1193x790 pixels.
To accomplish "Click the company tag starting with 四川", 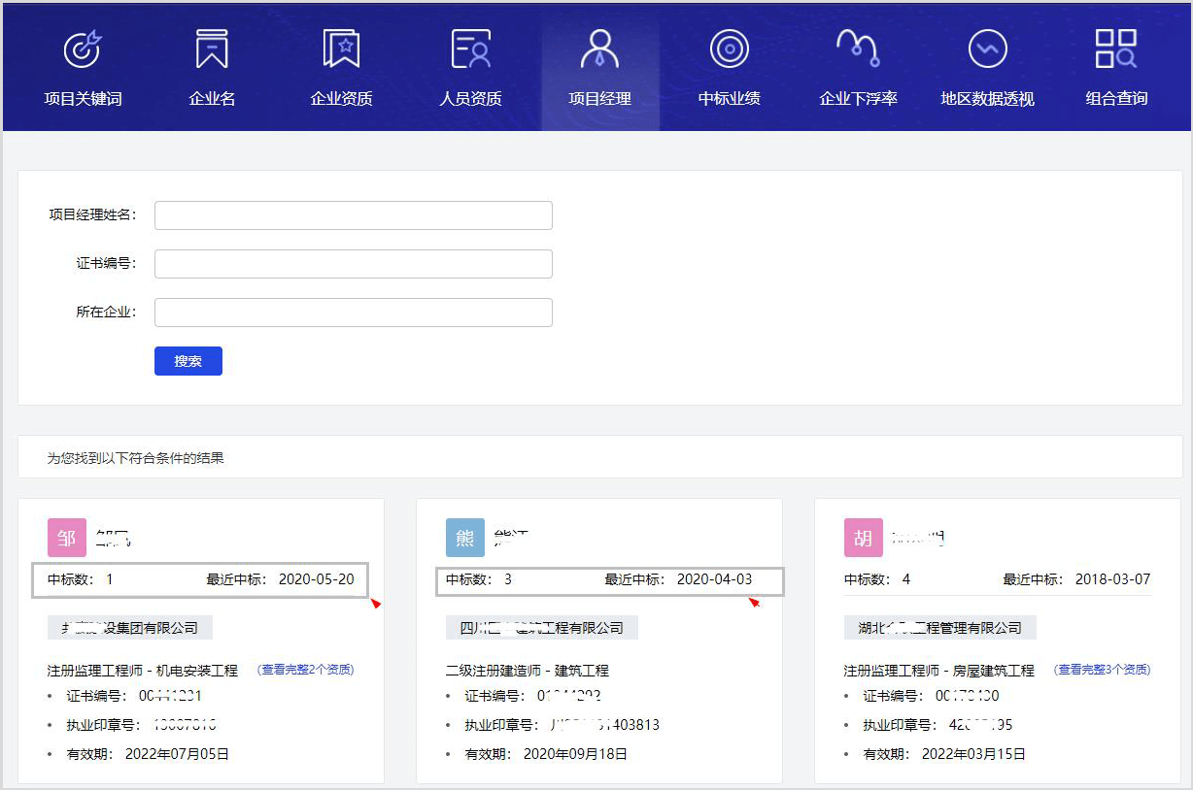I will coord(542,628).
